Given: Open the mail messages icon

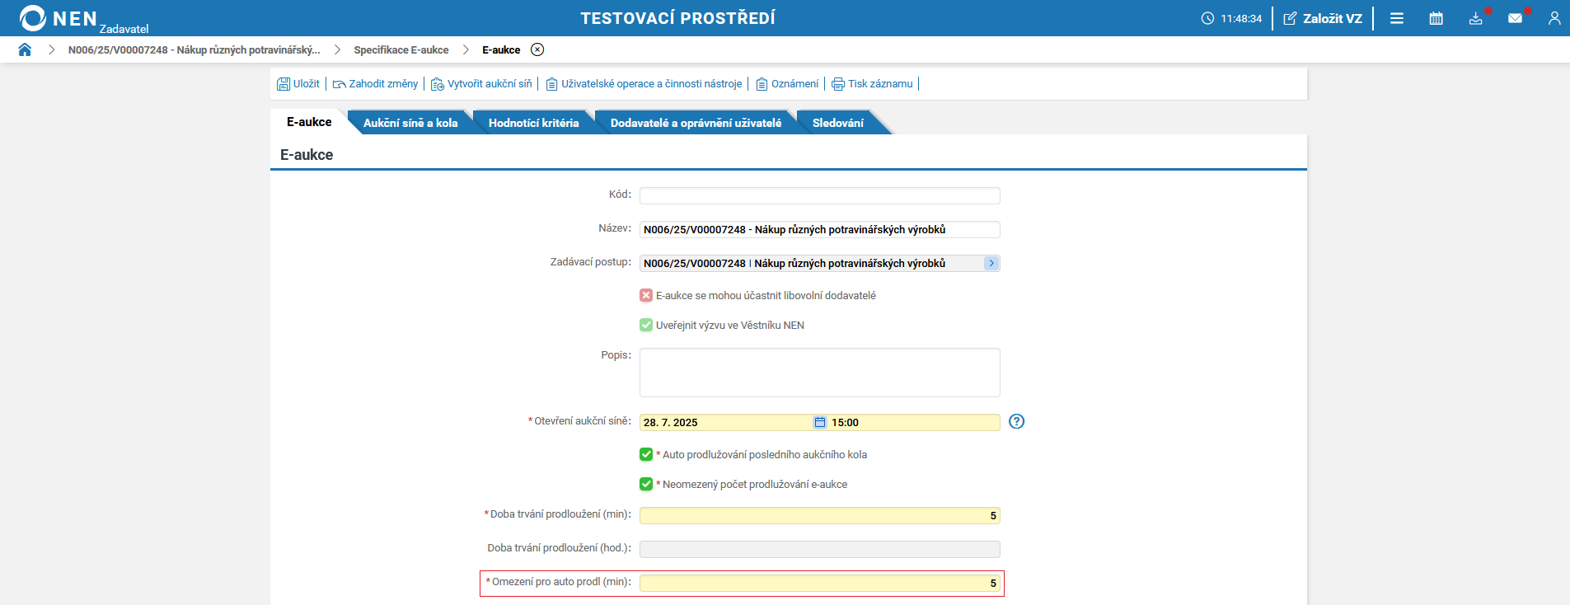Looking at the screenshot, I should coord(1515,18).
